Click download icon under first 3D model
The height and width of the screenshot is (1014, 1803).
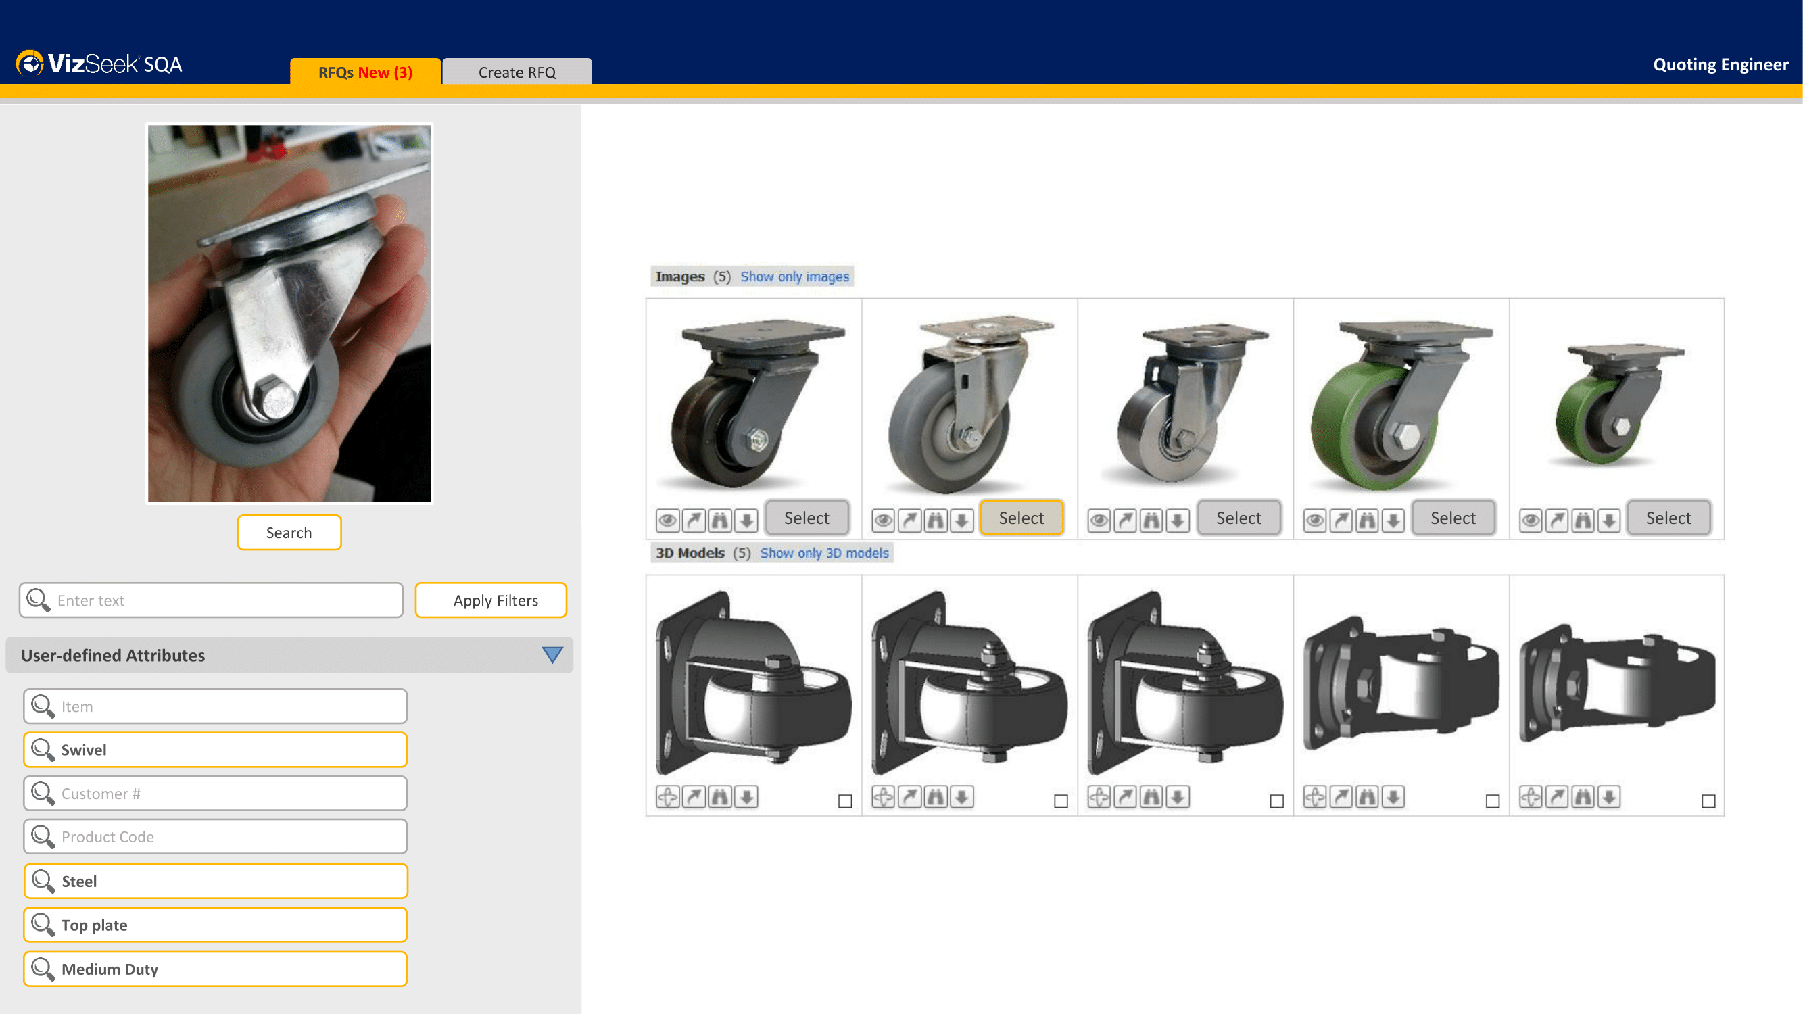747,796
